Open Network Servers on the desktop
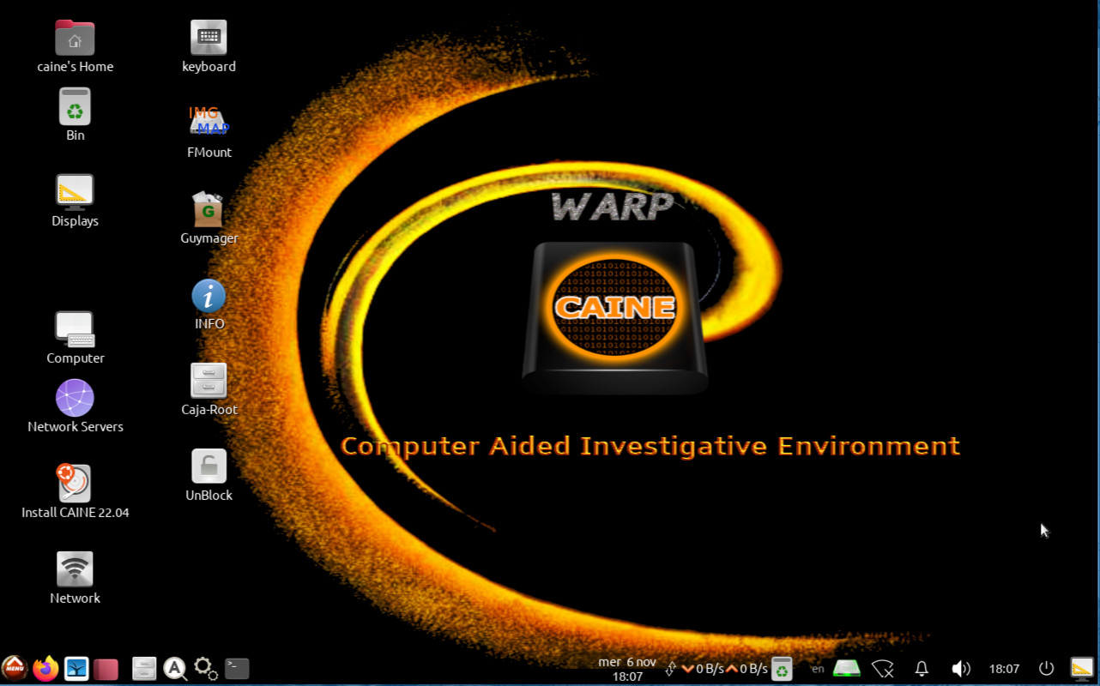 coord(75,398)
